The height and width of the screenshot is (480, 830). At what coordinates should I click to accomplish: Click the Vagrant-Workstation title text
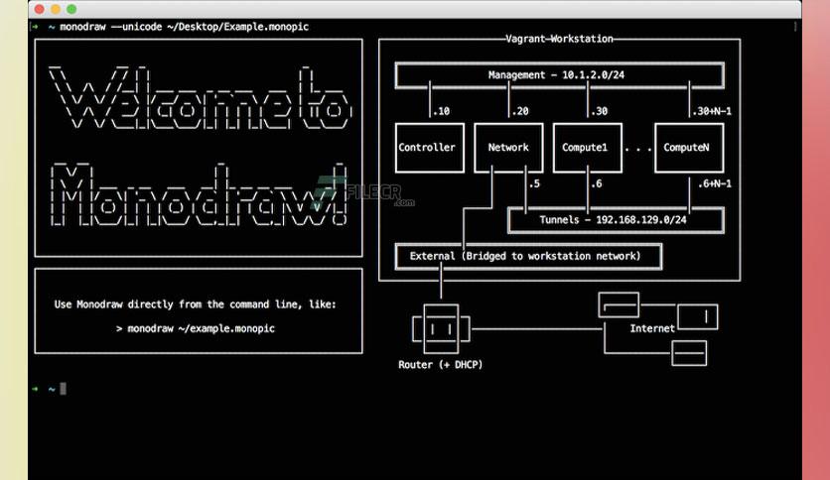[x=559, y=39]
